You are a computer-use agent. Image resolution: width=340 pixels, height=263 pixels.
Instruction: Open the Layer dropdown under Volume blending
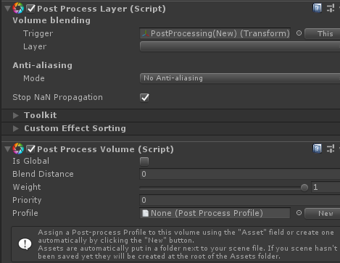240,46
